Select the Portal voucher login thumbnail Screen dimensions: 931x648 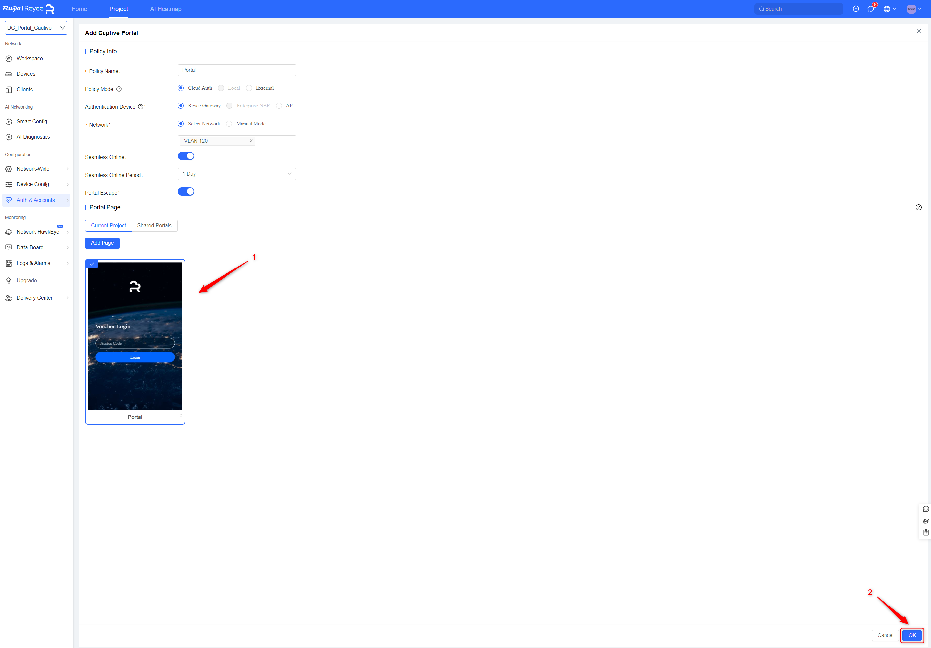pyautogui.click(x=135, y=336)
